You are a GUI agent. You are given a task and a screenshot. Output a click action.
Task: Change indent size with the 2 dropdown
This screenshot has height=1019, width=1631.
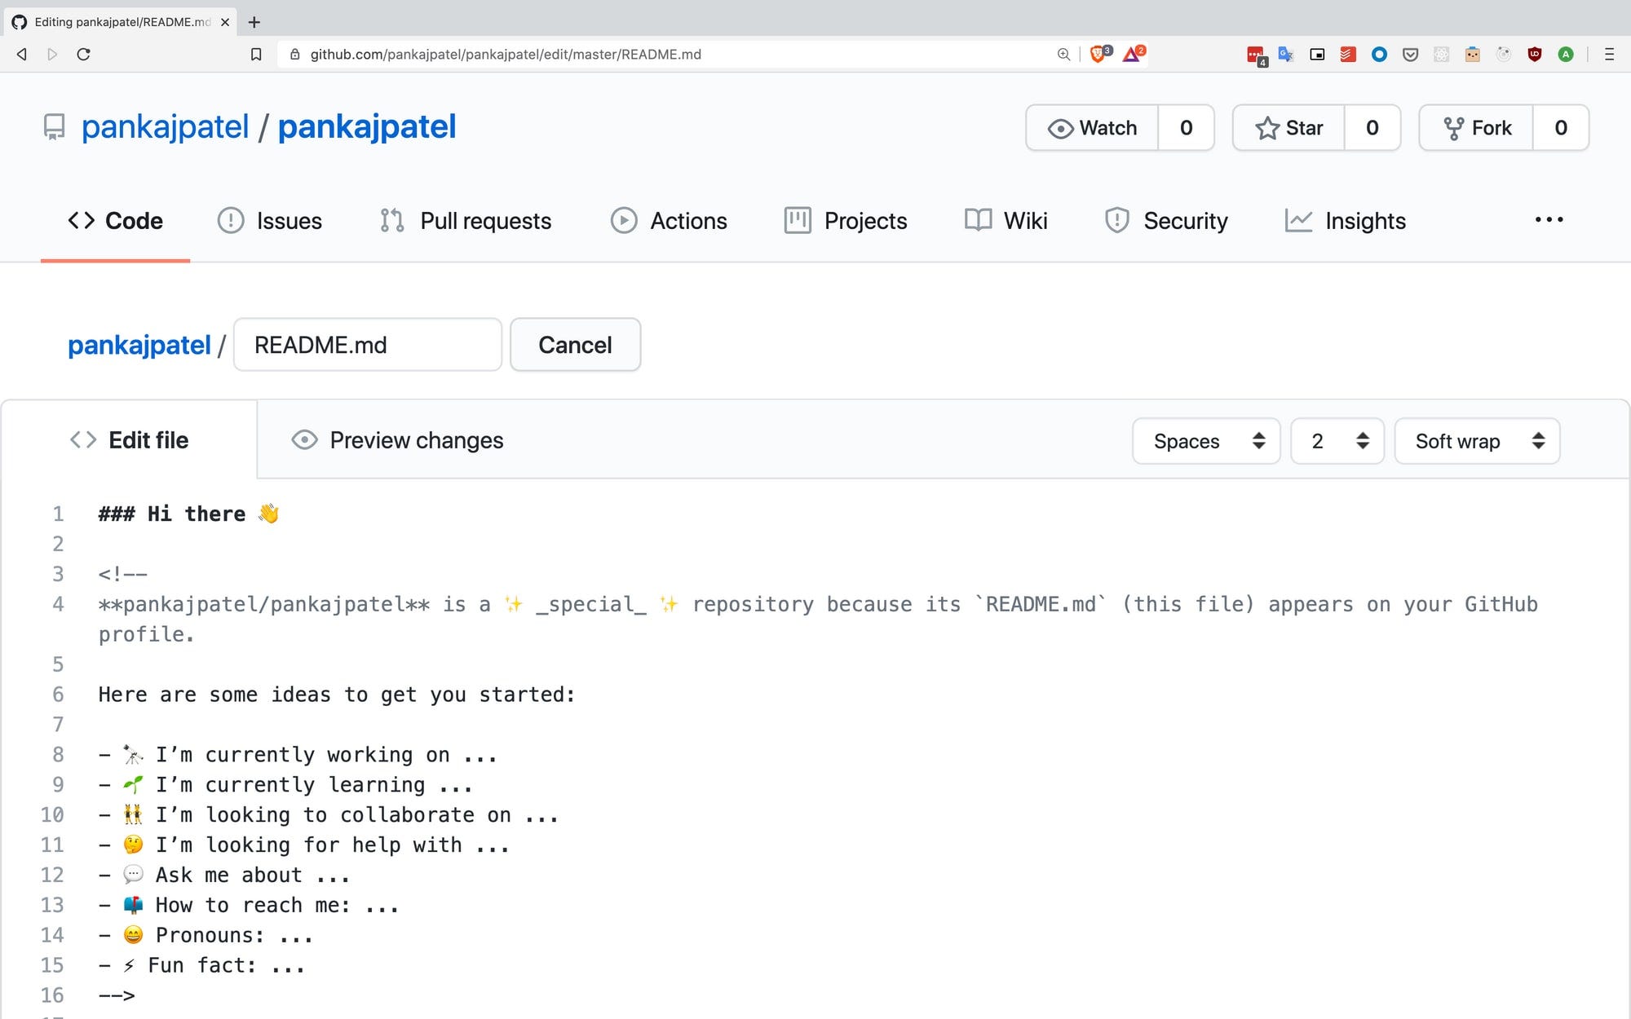[x=1336, y=440]
